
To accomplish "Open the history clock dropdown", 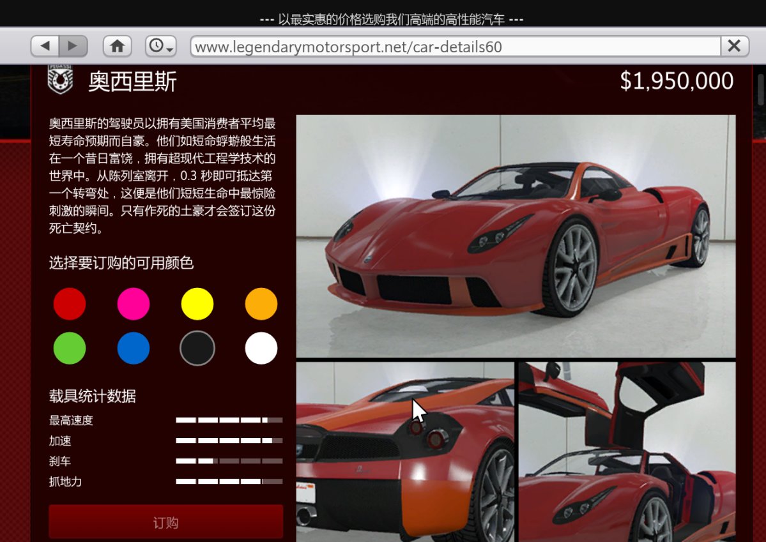I will tap(161, 47).
